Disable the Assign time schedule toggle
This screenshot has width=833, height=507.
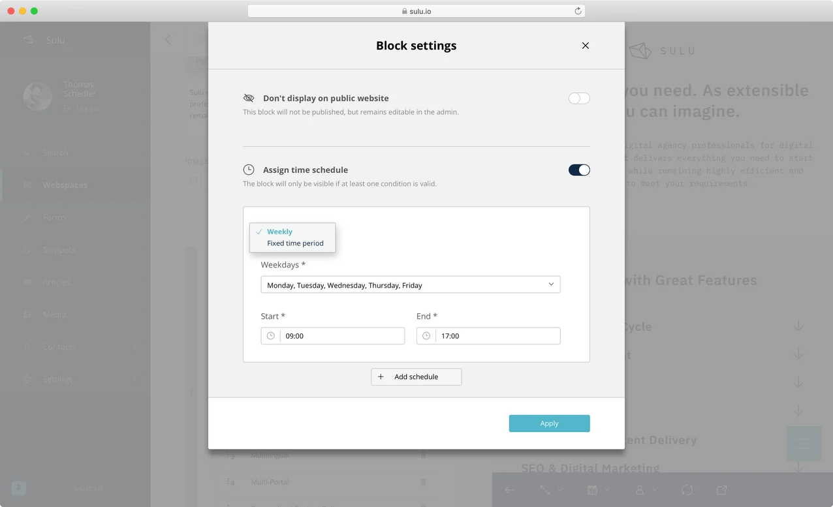[x=579, y=170]
